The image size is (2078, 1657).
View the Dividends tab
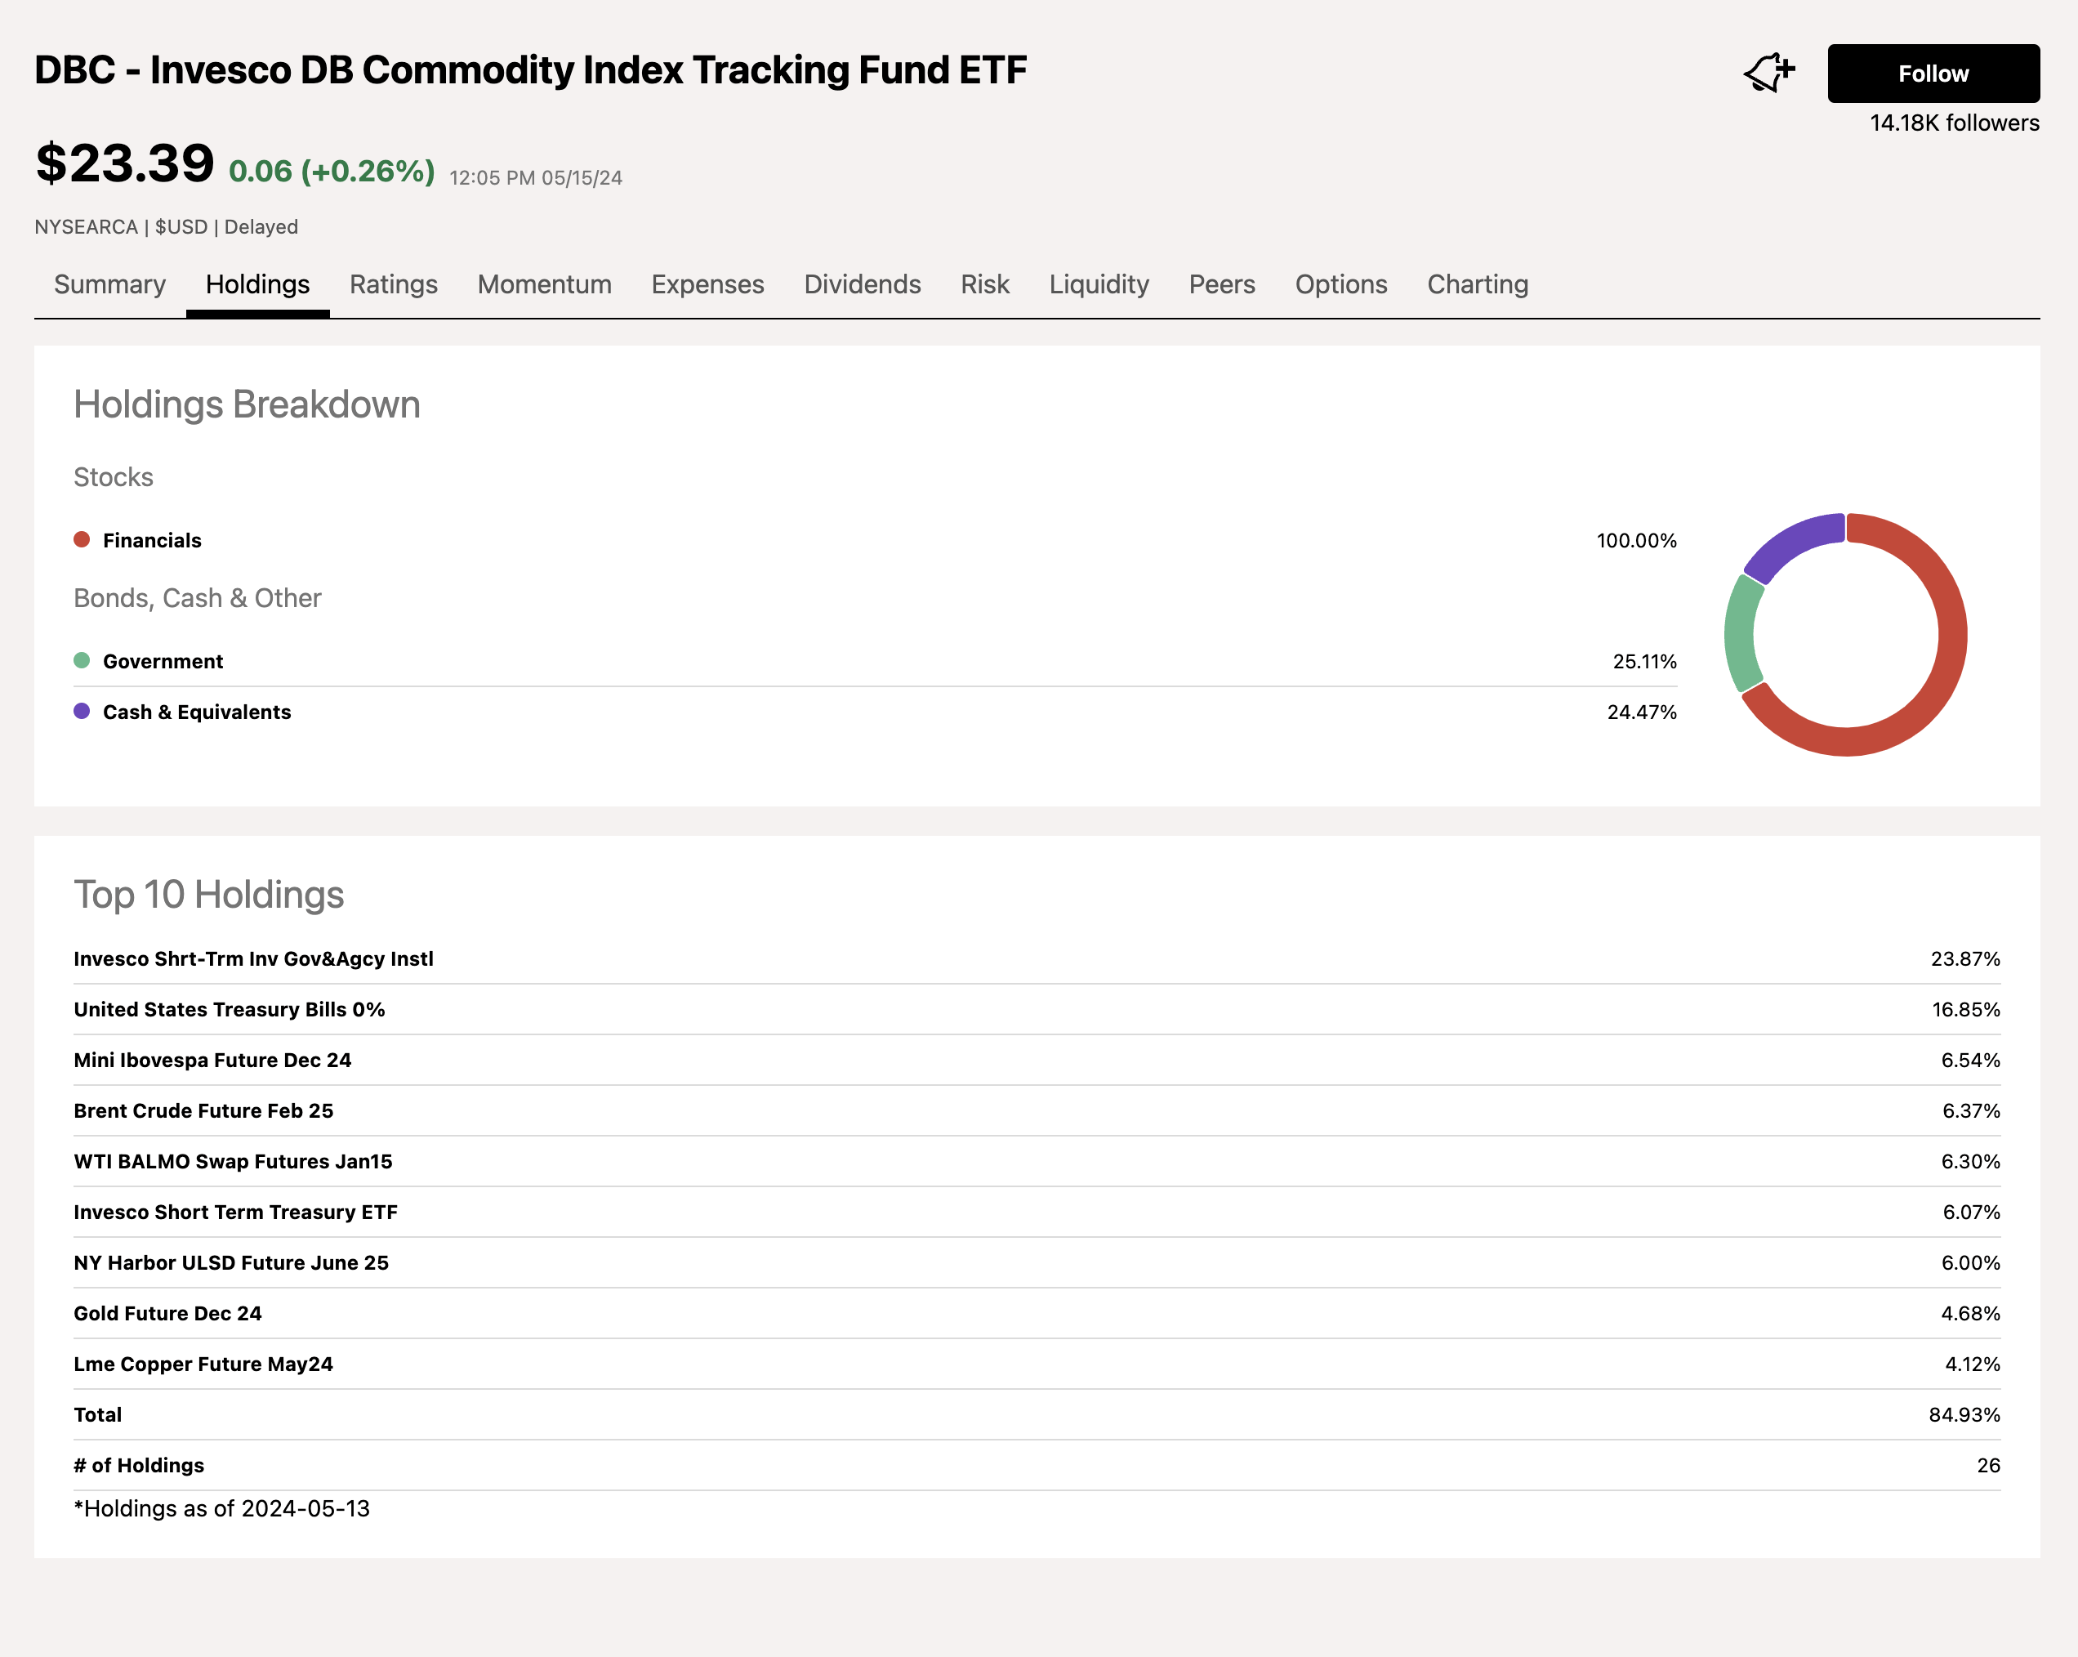863,284
